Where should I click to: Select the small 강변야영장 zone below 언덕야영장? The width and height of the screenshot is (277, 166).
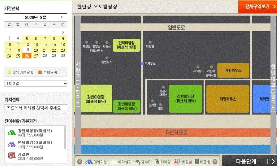tap(126, 106)
